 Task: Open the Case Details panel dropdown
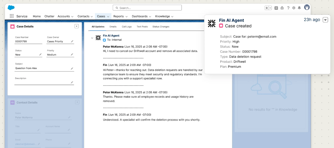77,26
